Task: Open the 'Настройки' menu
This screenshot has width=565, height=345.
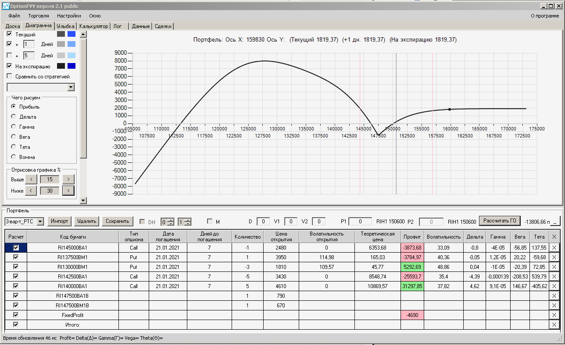Action: point(69,16)
